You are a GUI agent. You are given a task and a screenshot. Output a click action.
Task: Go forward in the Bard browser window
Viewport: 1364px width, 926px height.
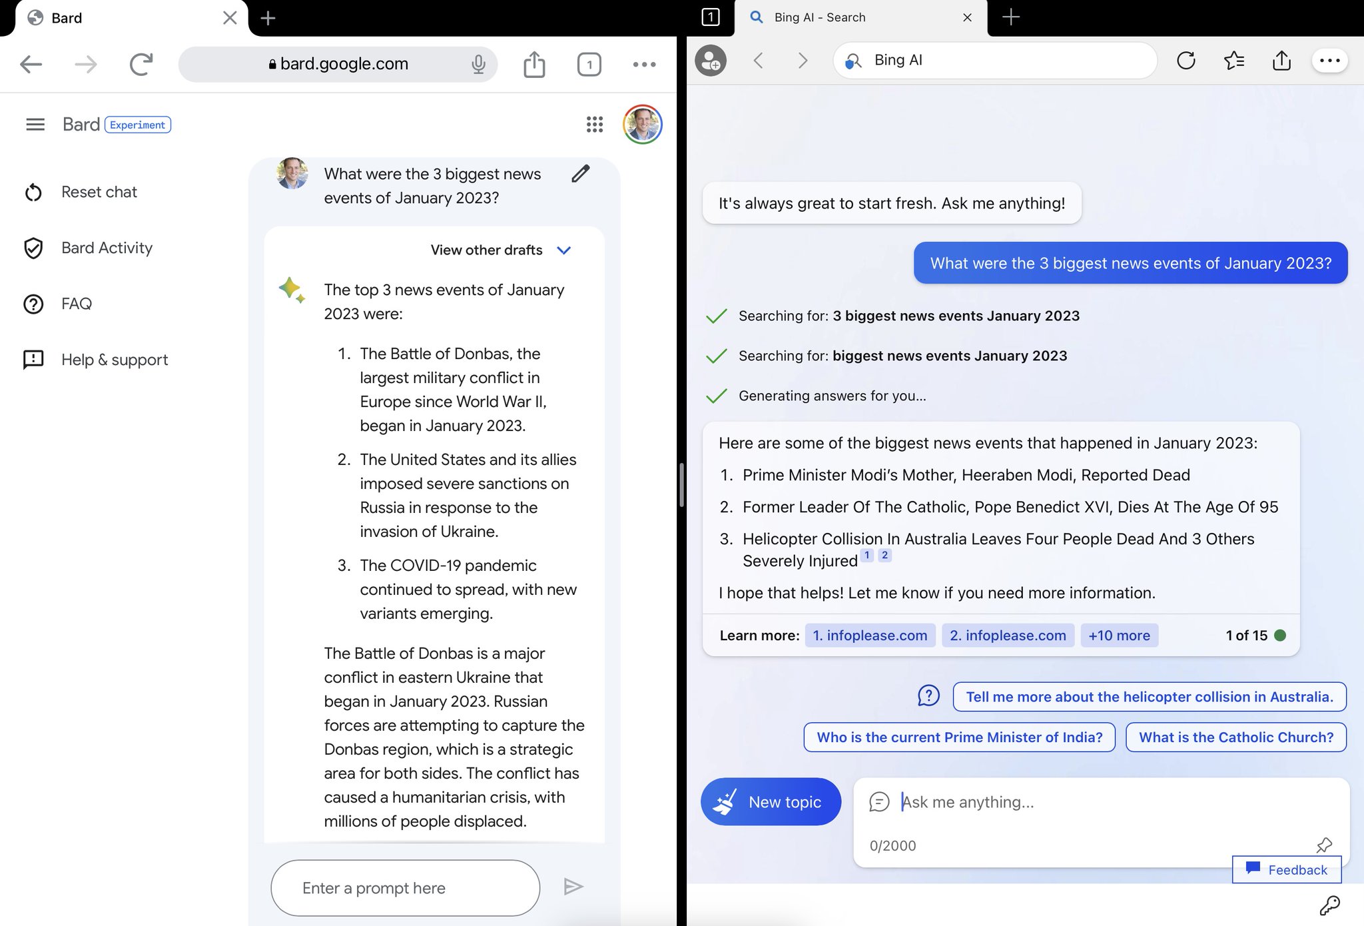(x=86, y=65)
